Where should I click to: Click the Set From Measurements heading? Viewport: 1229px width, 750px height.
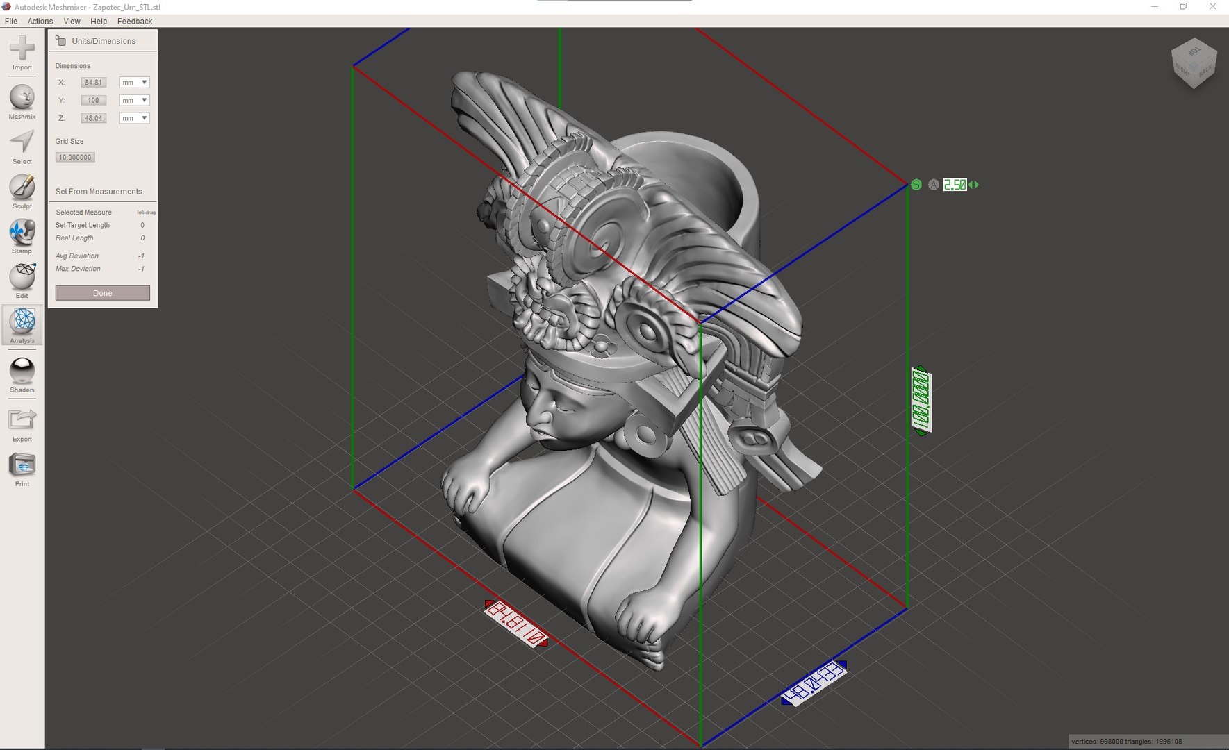[99, 192]
